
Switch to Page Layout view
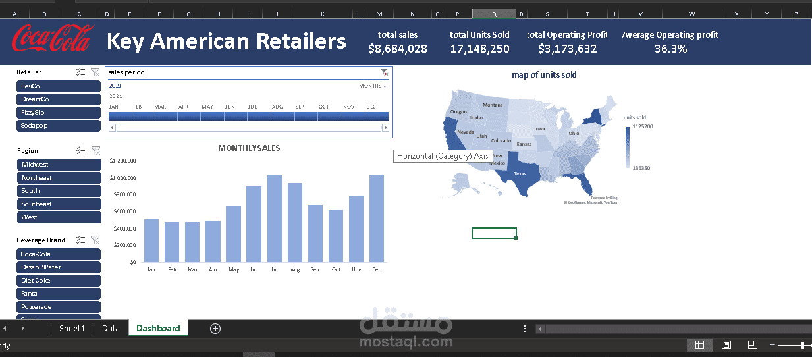(726, 345)
